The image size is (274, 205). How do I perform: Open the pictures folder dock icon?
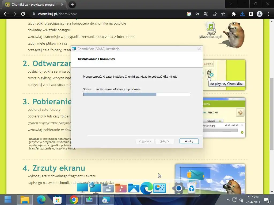click(x=134, y=188)
